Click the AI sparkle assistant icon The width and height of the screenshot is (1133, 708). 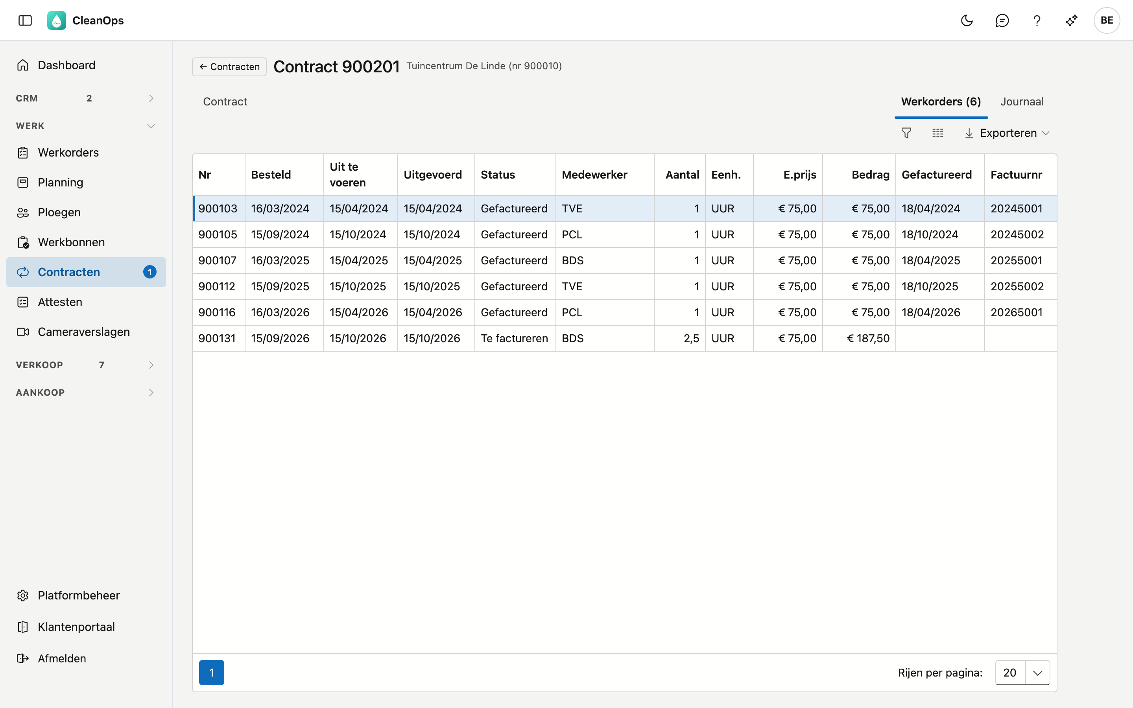pyautogui.click(x=1071, y=20)
